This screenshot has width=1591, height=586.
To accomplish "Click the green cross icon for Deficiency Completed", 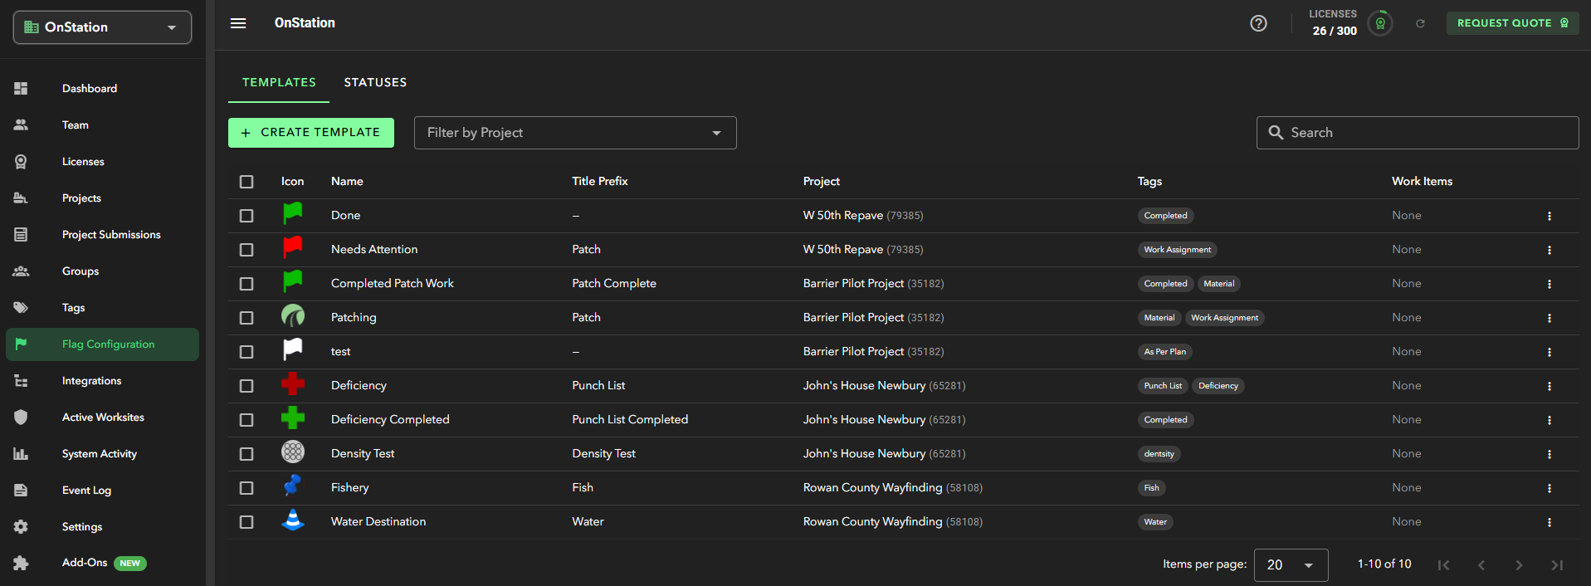I will (x=292, y=418).
